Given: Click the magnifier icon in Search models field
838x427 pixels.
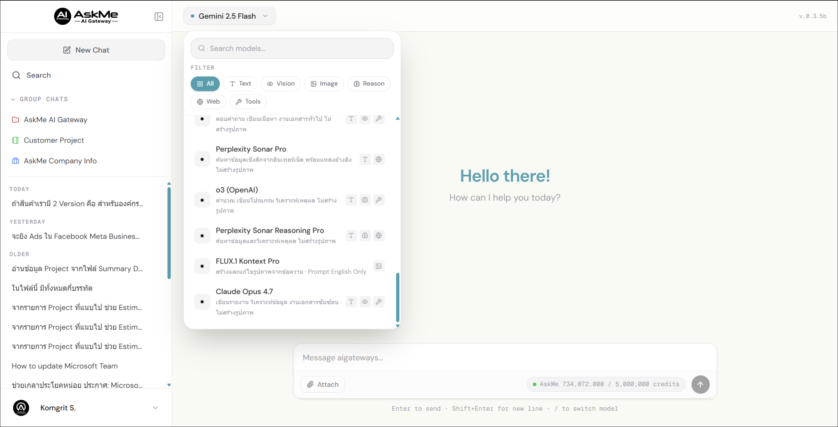Looking at the screenshot, I should point(202,48).
